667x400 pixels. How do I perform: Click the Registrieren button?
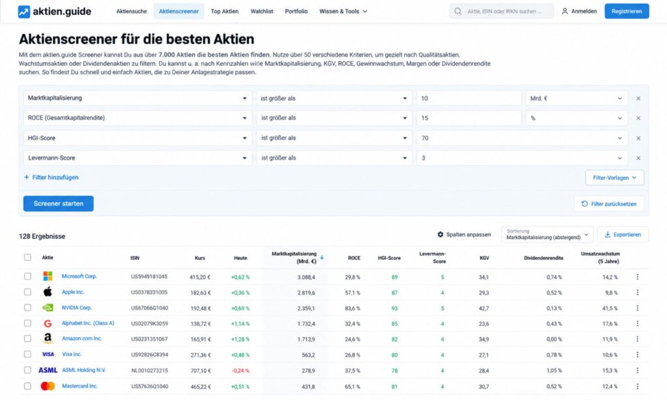point(627,12)
